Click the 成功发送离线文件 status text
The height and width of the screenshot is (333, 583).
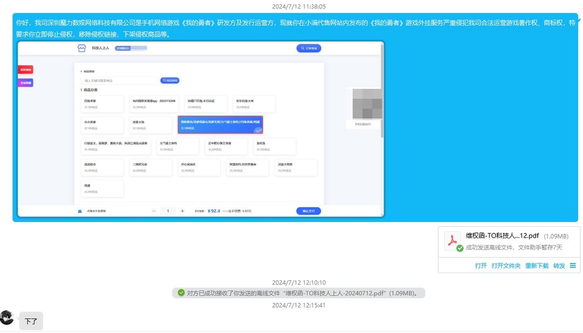click(x=514, y=247)
